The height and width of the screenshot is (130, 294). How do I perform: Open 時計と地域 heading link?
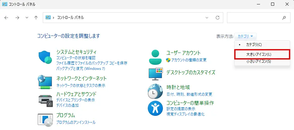click(x=178, y=87)
